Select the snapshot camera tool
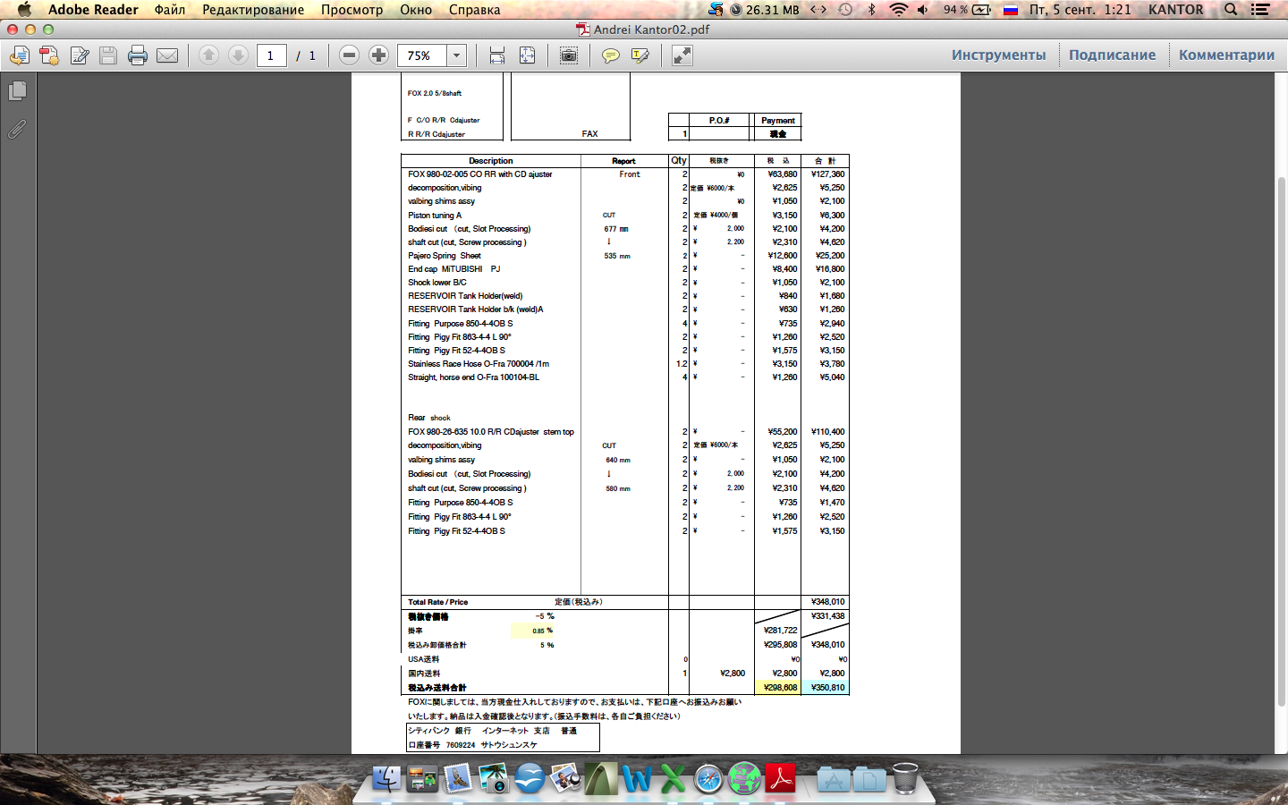 coord(568,55)
